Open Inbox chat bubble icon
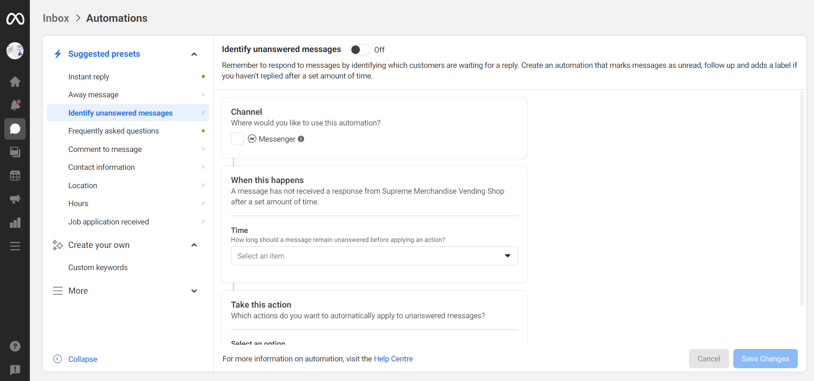814x381 pixels. pyautogui.click(x=15, y=129)
